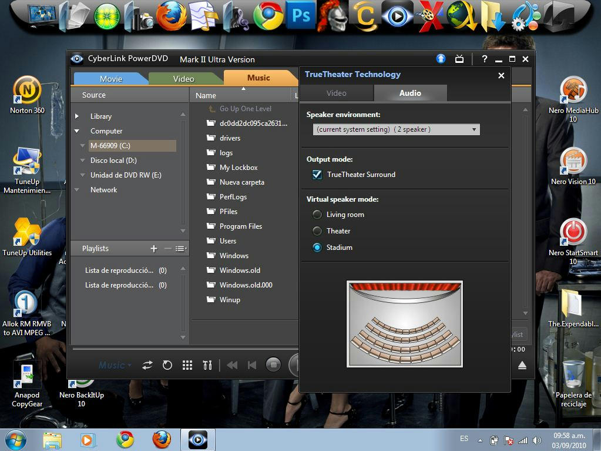Select the Windows.old.000 folder
The image size is (601, 451).
[246, 285]
